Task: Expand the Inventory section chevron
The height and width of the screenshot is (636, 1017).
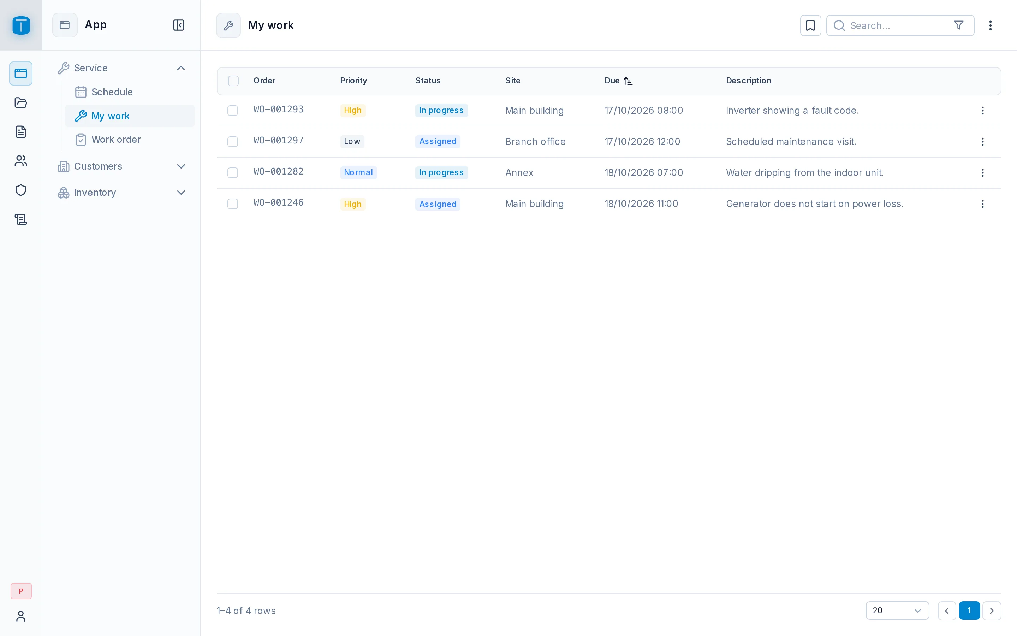Action: pyautogui.click(x=181, y=193)
